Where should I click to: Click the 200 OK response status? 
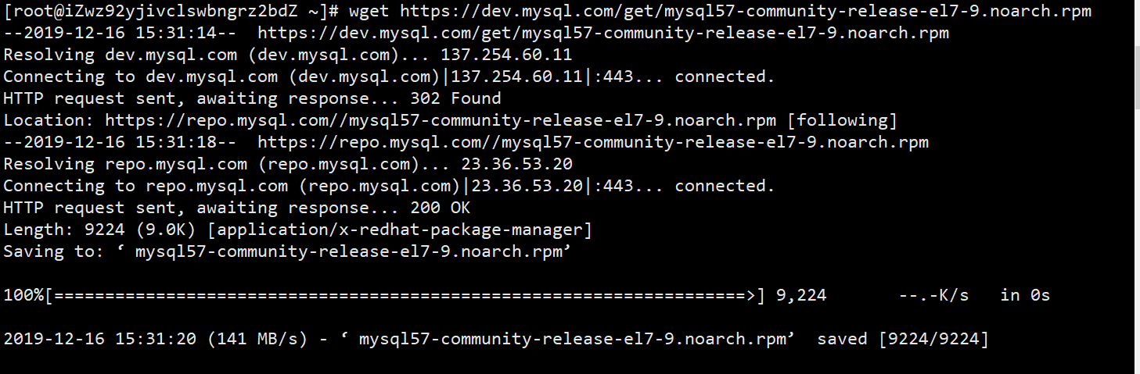[x=441, y=208]
